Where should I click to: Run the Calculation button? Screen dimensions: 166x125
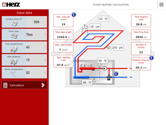pyautogui.click(x=24, y=85)
